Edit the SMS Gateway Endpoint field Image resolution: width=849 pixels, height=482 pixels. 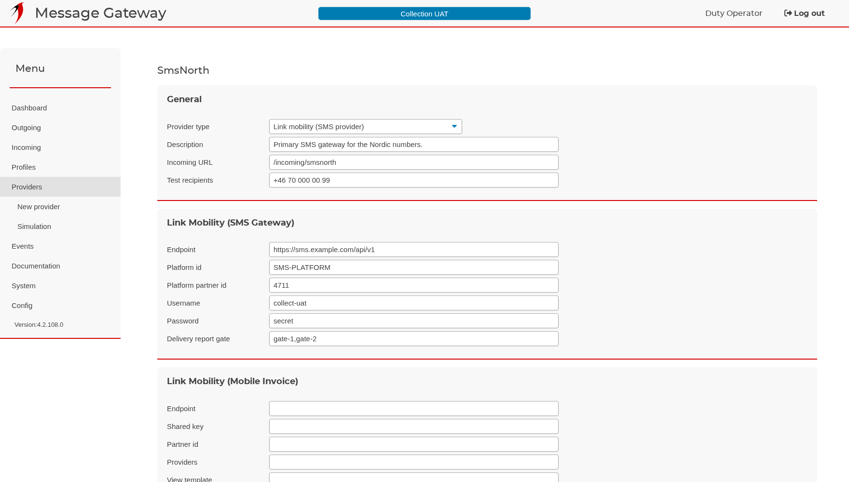pos(414,250)
